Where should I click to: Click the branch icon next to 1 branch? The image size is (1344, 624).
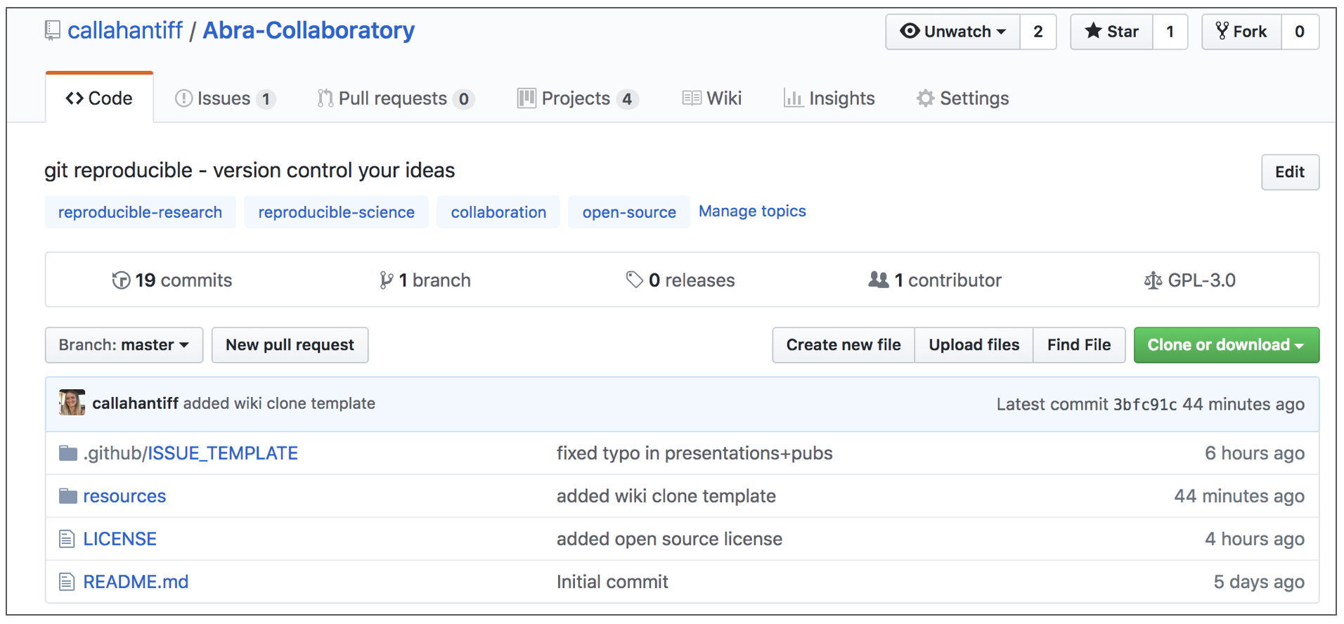point(386,280)
